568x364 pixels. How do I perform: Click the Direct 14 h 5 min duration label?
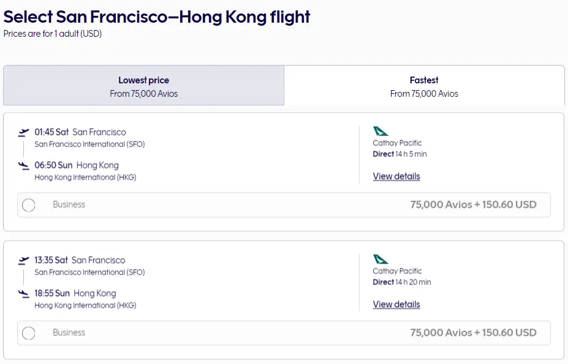[x=399, y=154]
